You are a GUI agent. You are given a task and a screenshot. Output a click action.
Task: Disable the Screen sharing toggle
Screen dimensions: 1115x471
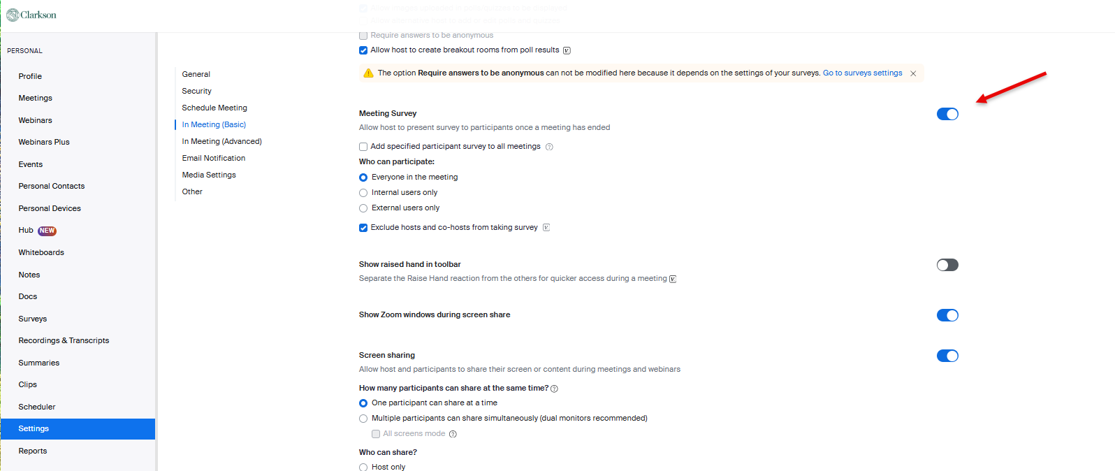(947, 356)
